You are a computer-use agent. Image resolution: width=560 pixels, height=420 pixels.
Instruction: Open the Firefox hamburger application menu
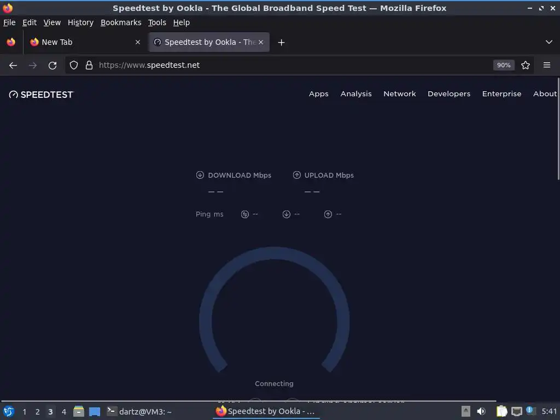pyautogui.click(x=547, y=66)
